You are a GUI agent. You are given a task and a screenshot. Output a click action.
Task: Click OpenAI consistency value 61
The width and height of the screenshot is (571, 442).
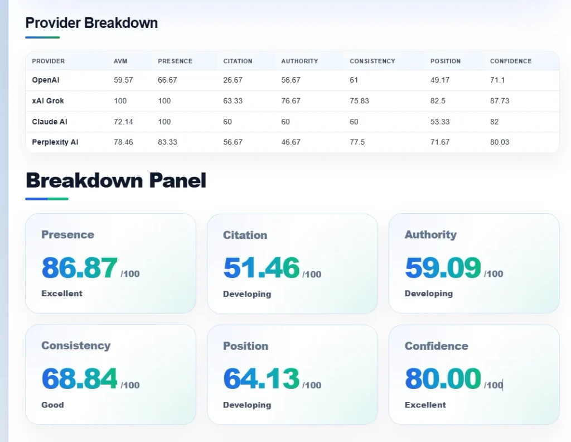point(354,80)
